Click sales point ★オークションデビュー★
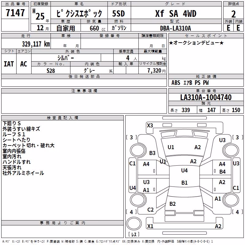245x245 pixels. click(x=196, y=43)
